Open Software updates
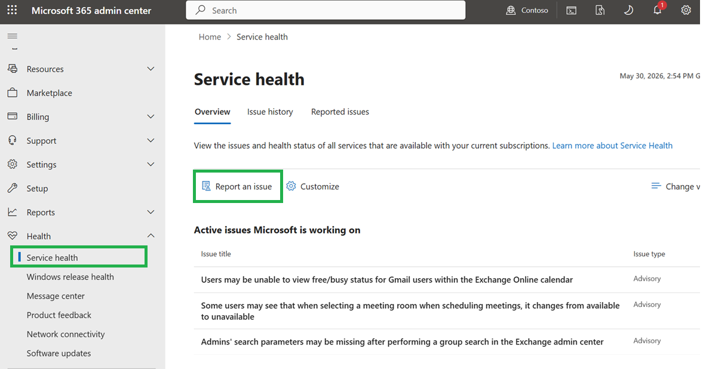 pos(59,353)
